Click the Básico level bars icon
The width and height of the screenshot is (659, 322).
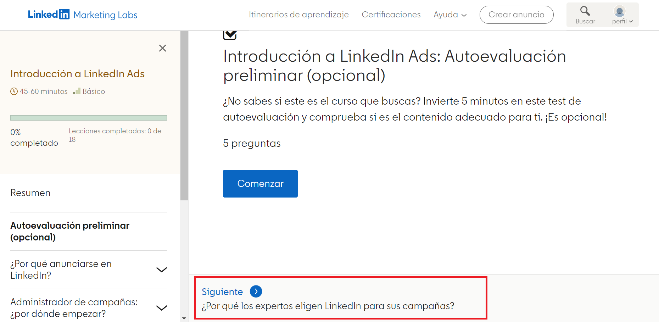pos(77,91)
